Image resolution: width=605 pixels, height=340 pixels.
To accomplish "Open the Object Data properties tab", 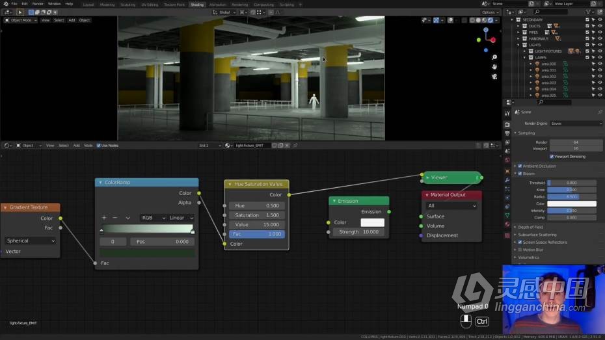I will [x=507, y=215].
